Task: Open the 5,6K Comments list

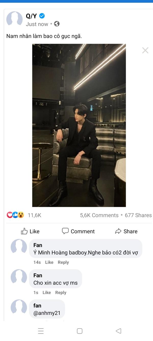Action: click(x=99, y=215)
